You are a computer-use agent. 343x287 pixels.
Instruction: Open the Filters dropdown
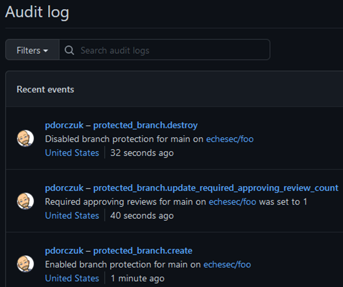pos(32,50)
